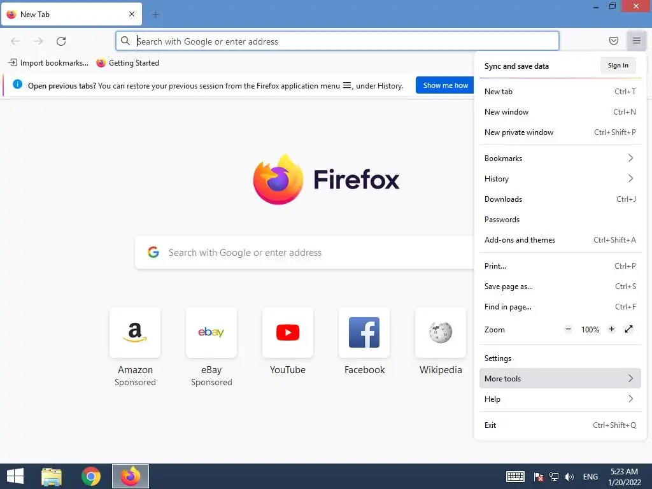Expand the Help submenu
Screen dimensions: 652x489
(x=560, y=399)
